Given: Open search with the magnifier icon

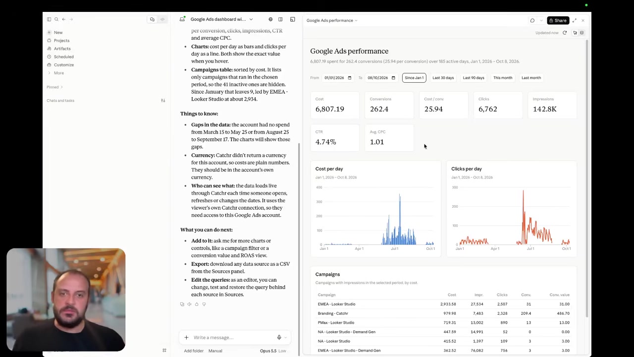Looking at the screenshot, I should coord(56,19).
